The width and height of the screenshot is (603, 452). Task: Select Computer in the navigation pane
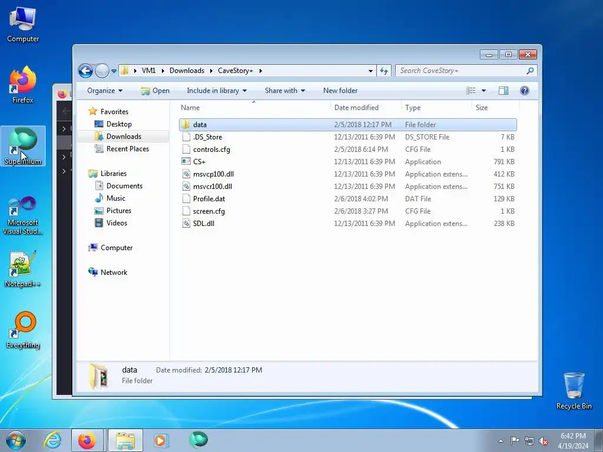click(117, 248)
